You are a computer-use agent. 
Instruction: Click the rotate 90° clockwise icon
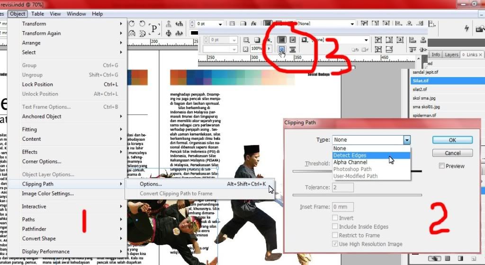132,24
